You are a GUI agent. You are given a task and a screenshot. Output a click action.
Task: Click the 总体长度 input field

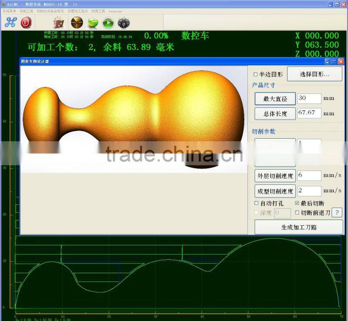tap(309, 113)
